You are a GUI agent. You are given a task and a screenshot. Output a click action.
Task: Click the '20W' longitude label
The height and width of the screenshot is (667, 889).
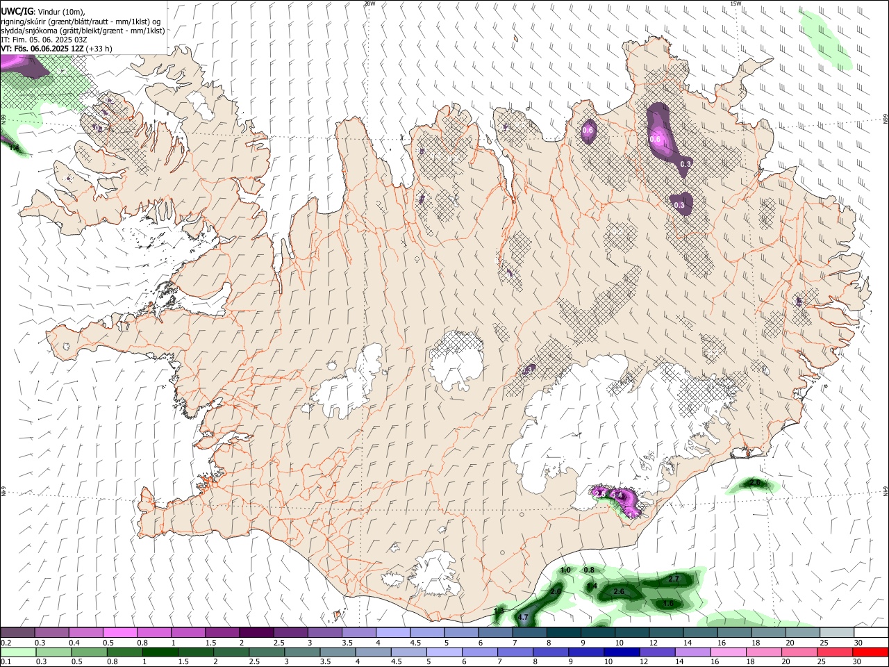(370, 3)
